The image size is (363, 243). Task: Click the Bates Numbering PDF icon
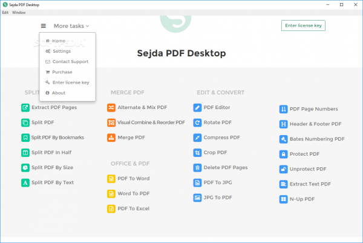(x=284, y=139)
